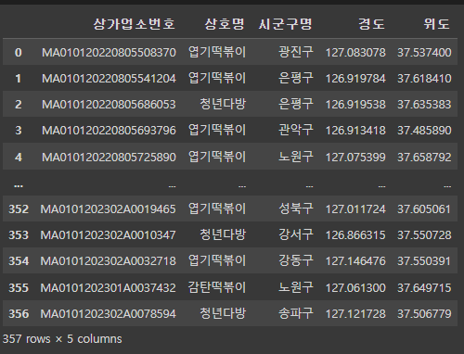The width and height of the screenshot is (464, 354).
Task: Select cell MA0101202302A0032718
Action: point(108,261)
